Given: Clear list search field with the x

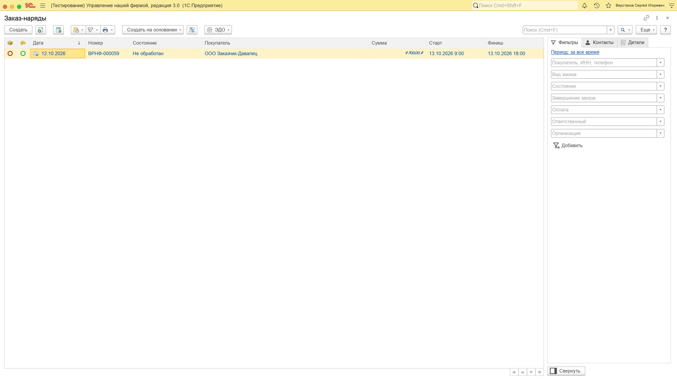Looking at the screenshot, I should (611, 30).
